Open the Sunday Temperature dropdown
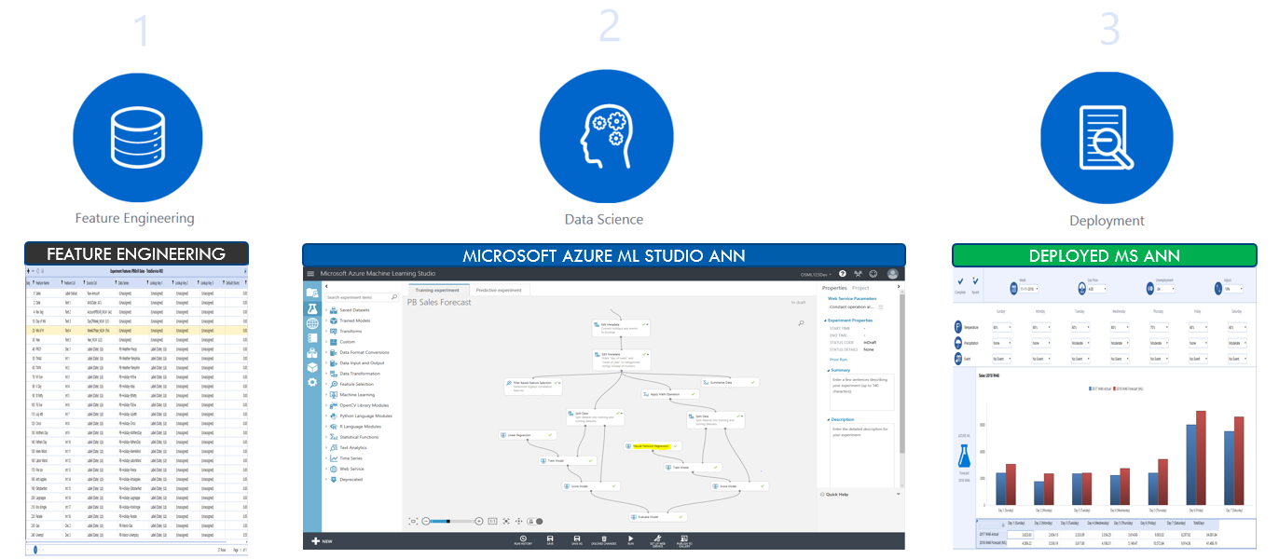Viewport: 1279px width, 559px height. (x=1002, y=328)
